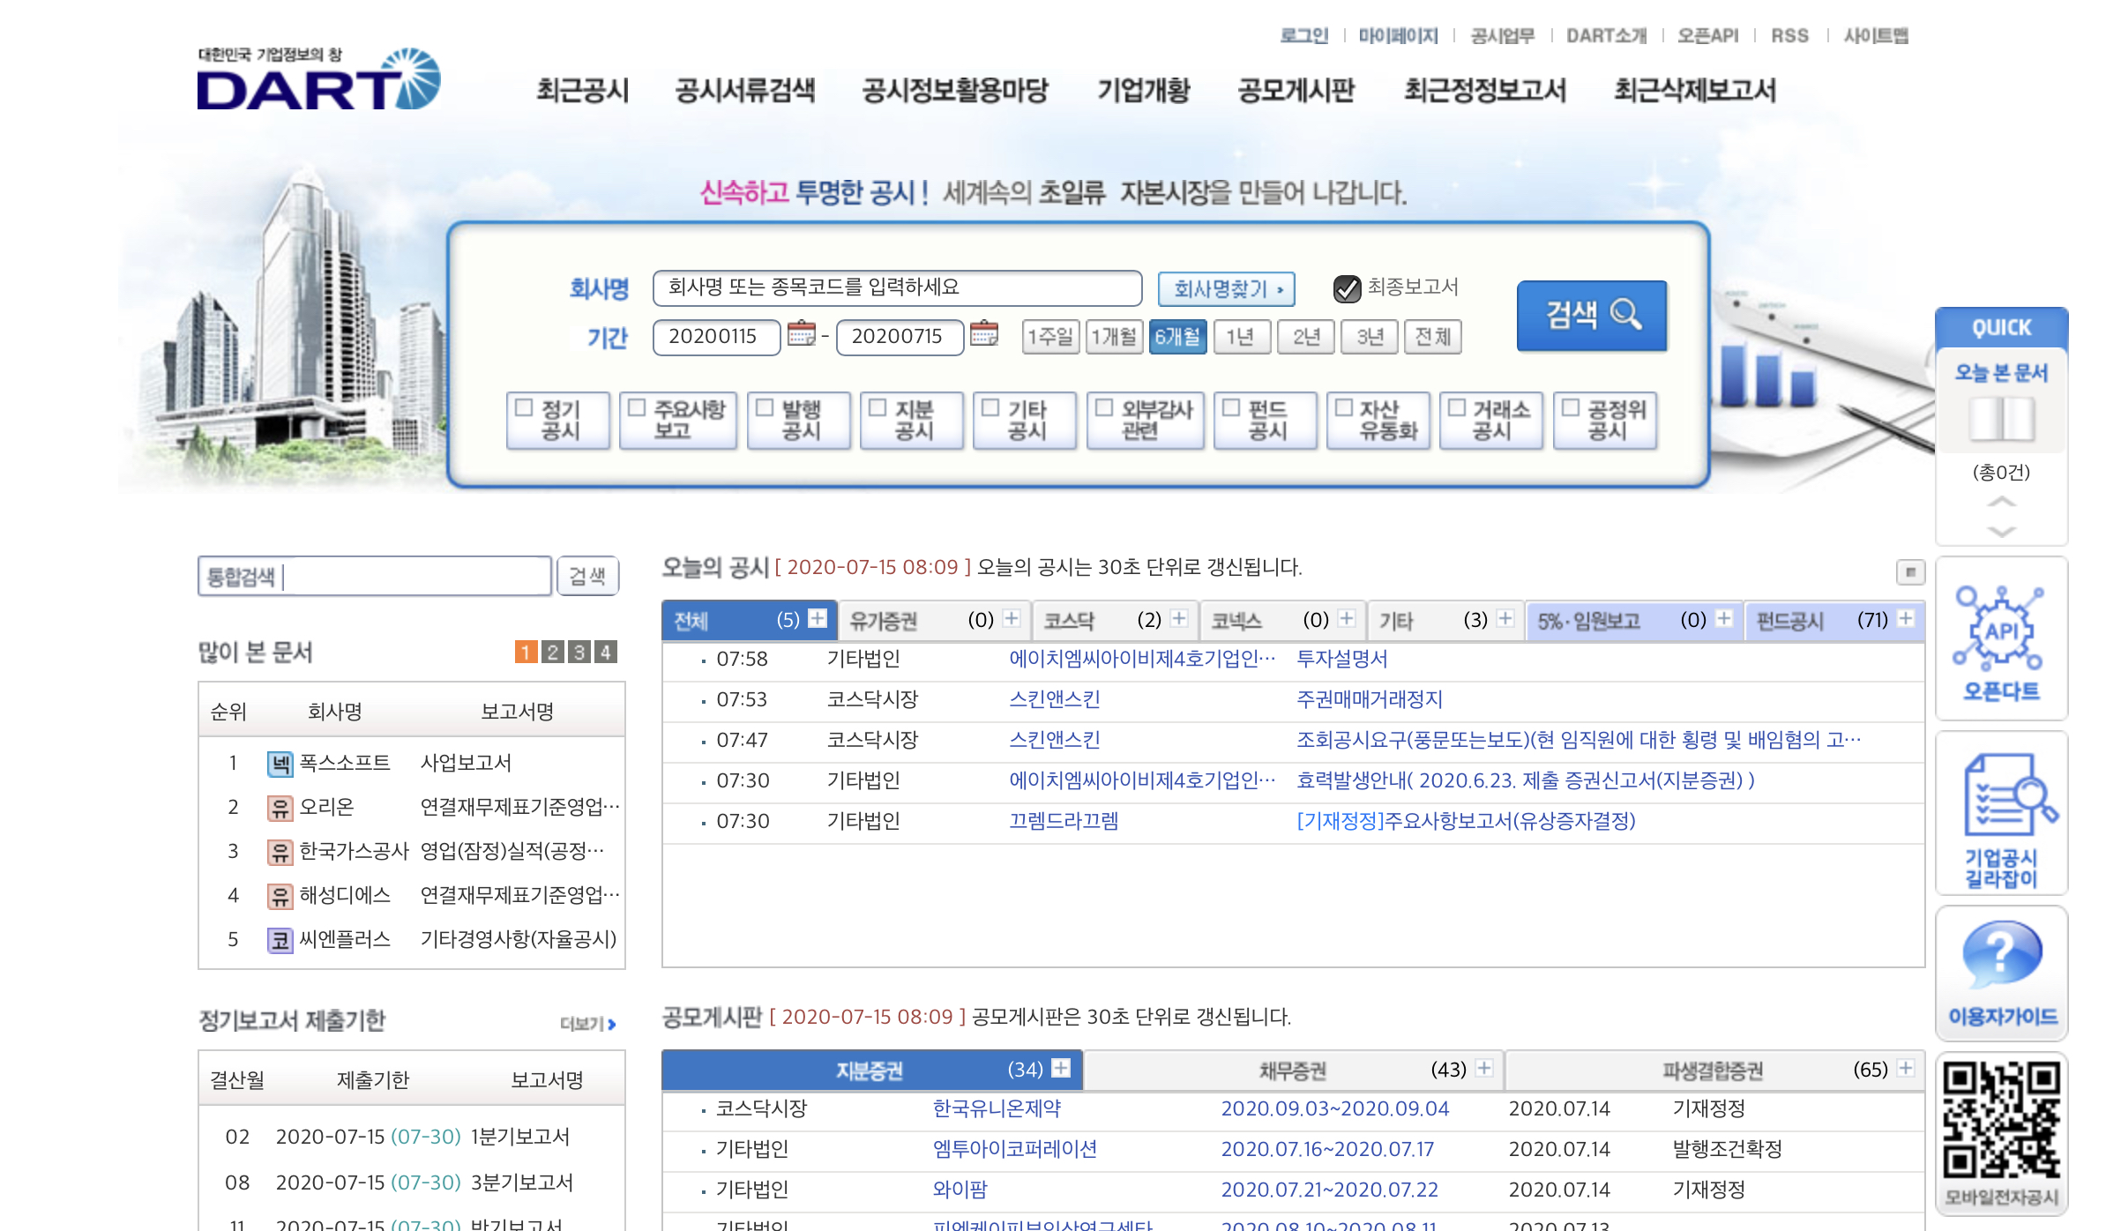Expand the 펀드공시 (71) tab plus icon
This screenshot has height=1231, width=2106.
tap(1906, 618)
